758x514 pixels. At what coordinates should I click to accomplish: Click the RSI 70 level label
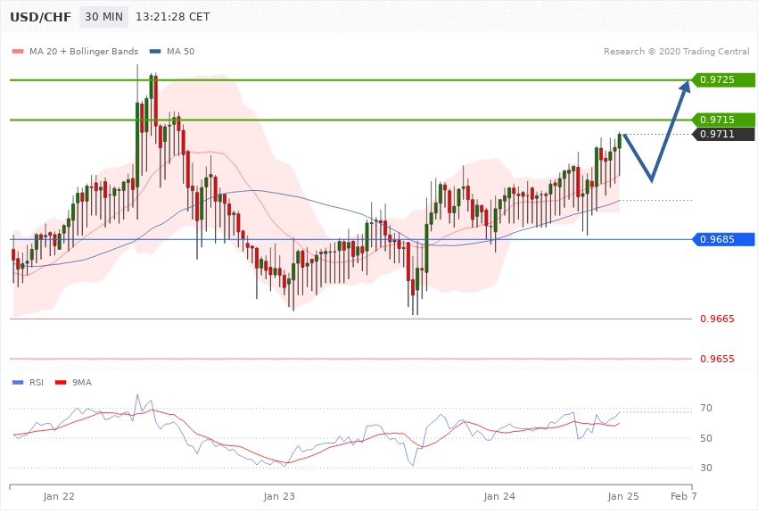[x=706, y=408]
